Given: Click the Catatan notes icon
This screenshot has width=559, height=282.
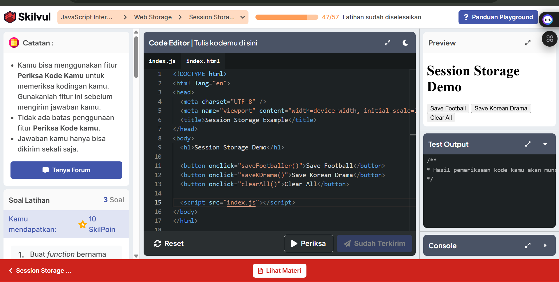Looking at the screenshot, I should click(14, 43).
